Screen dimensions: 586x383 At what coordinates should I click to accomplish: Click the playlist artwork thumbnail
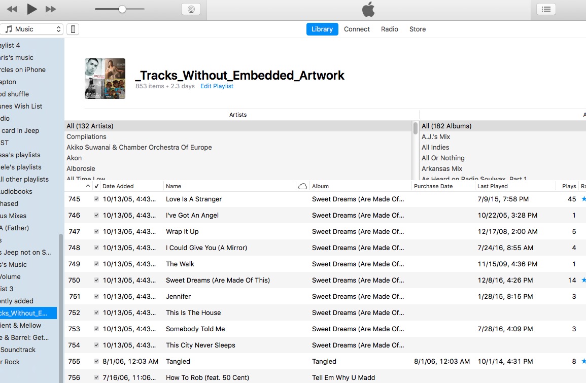[x=105, y=79]
